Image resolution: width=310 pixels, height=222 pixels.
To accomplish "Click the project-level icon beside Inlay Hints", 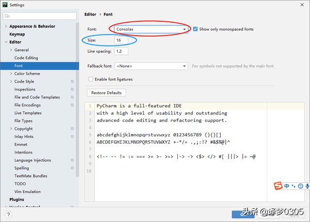I will point(72,136).
